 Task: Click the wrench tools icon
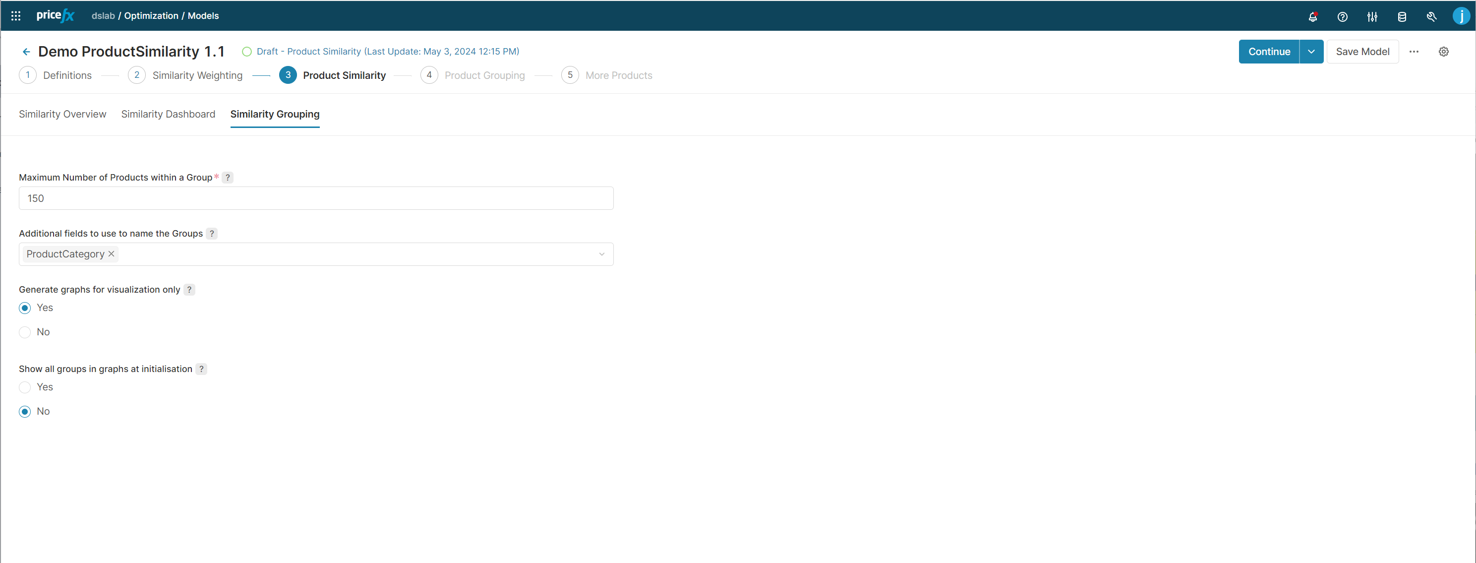coord(1431,17)
